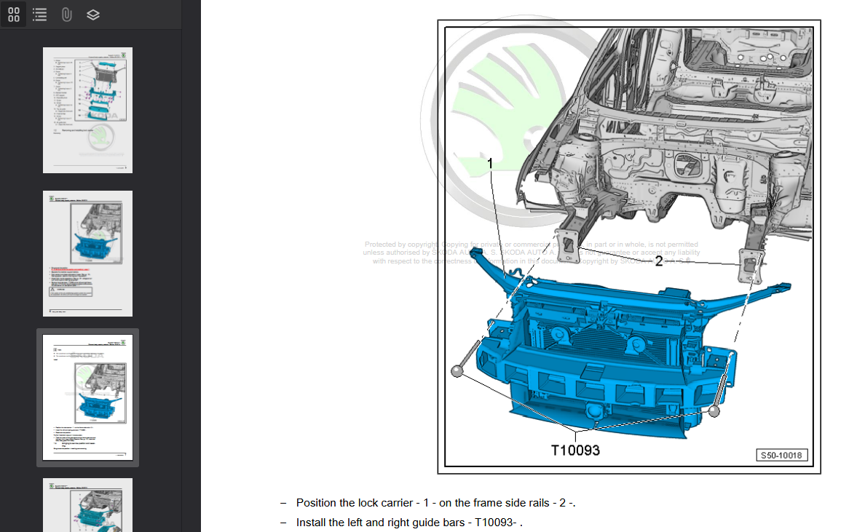Viewport: 865px width, 532px height.
Task: Click the number 1 callout in diagram
Action: tap(490, 163)
